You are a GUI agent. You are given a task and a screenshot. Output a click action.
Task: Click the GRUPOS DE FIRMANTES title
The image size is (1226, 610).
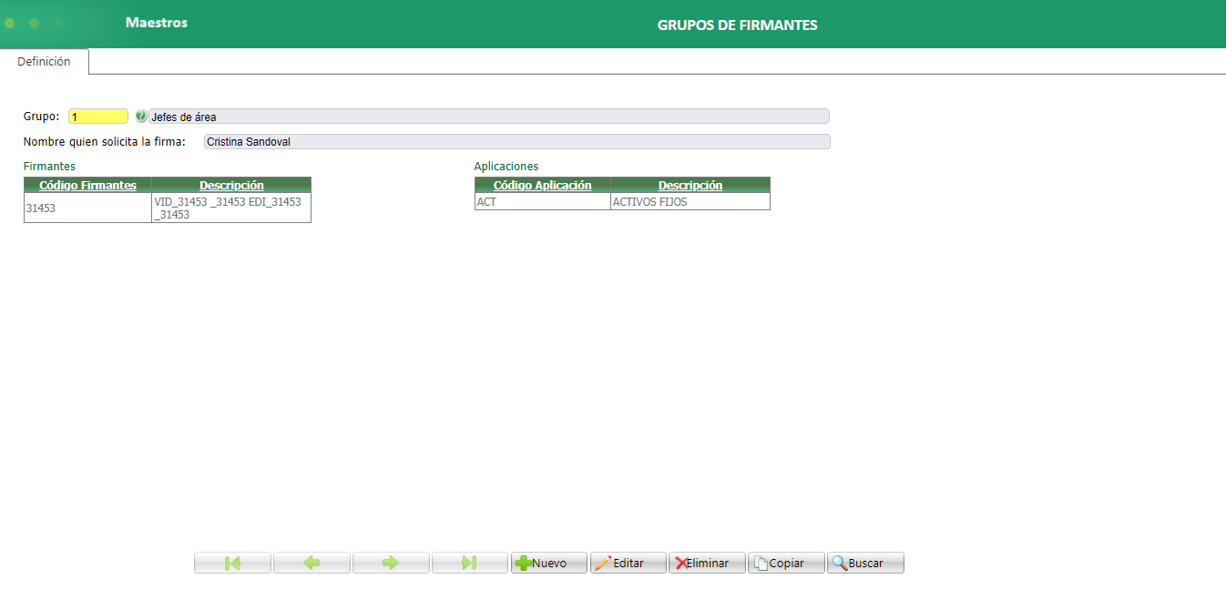click(738, 25)
